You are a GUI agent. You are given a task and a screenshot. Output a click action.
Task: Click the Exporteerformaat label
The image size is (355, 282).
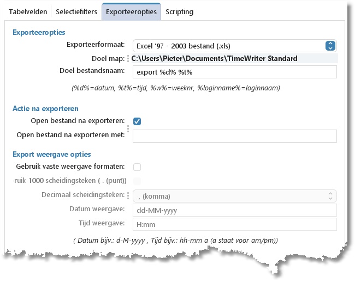pos(96,45)
